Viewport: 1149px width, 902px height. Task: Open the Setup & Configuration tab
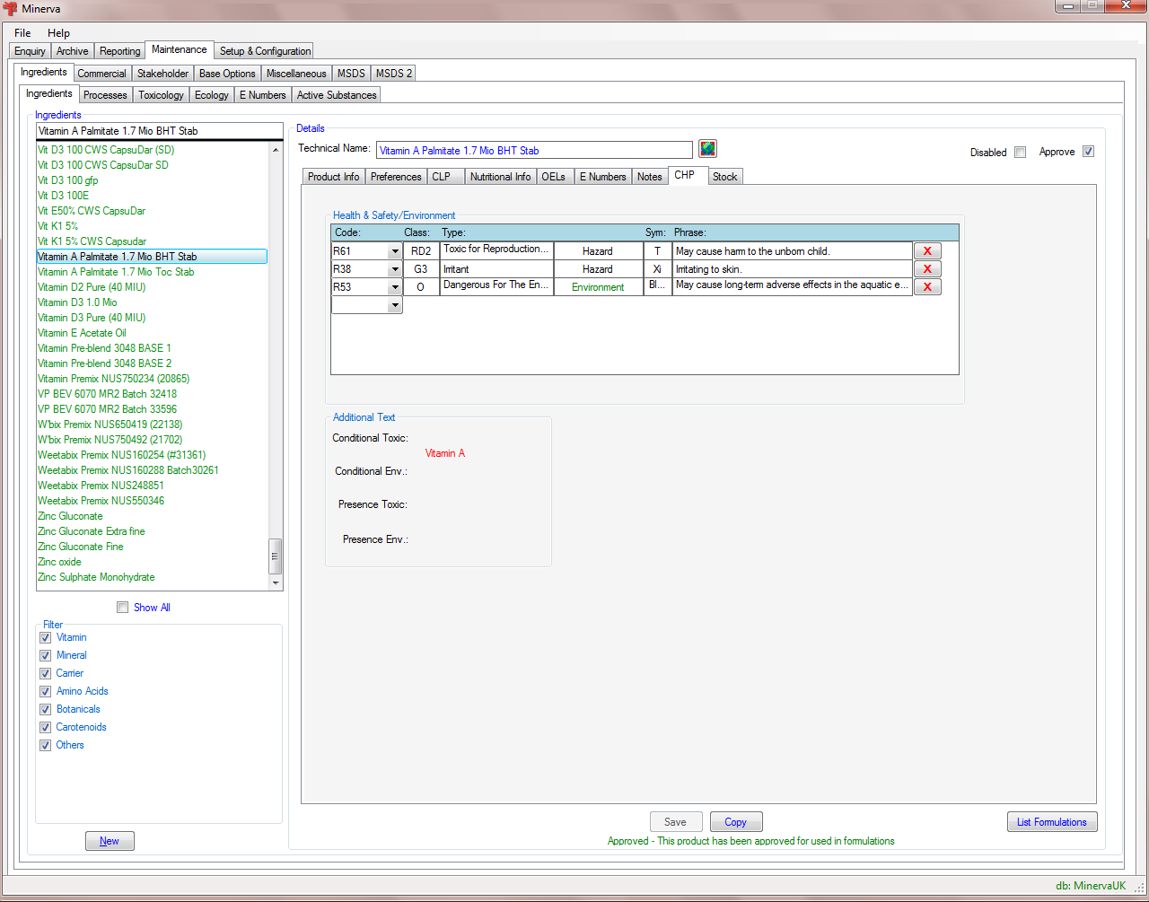tap(265, 51)
